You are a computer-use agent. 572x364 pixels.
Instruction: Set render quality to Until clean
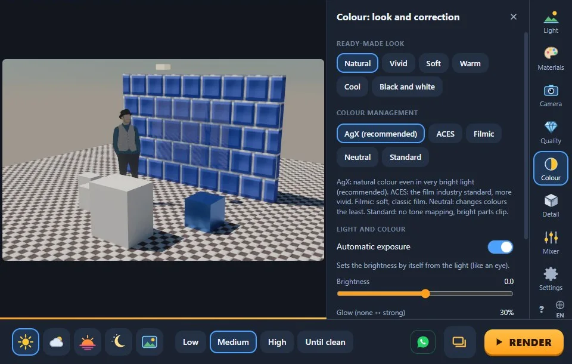(x=325, y=342)
